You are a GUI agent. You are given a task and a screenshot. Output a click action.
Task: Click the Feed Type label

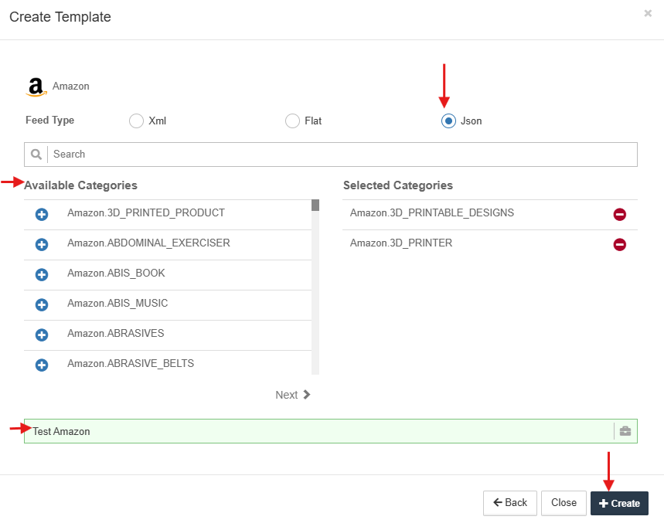pos(50,121)
